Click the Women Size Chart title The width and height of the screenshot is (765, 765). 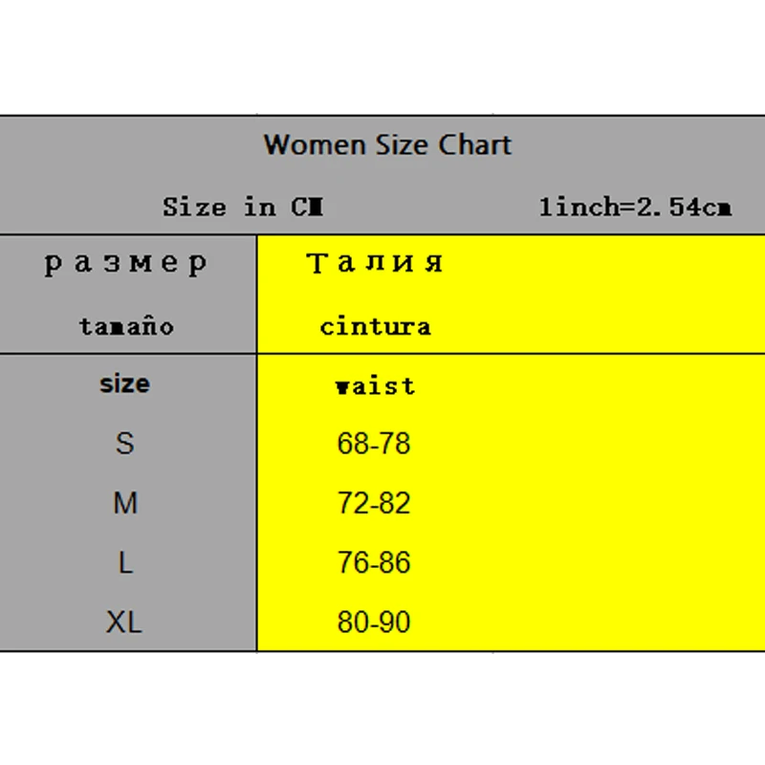click(x=387, y=145)
